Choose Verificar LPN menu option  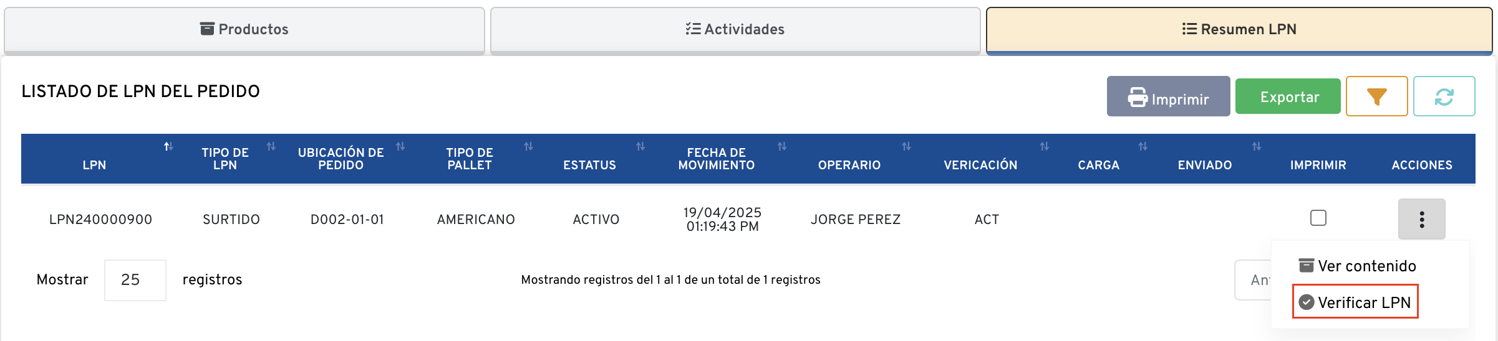[1355, 302]
